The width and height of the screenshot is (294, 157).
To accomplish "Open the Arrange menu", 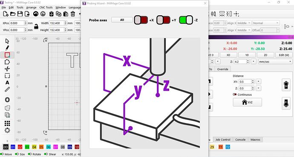I will click(x=31, y=8).
